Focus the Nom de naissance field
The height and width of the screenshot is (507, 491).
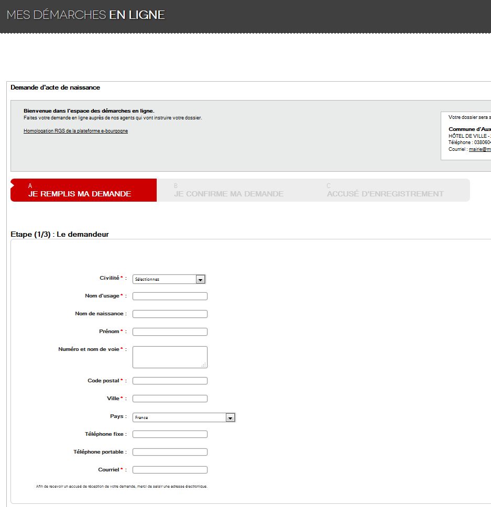[170, 314]
